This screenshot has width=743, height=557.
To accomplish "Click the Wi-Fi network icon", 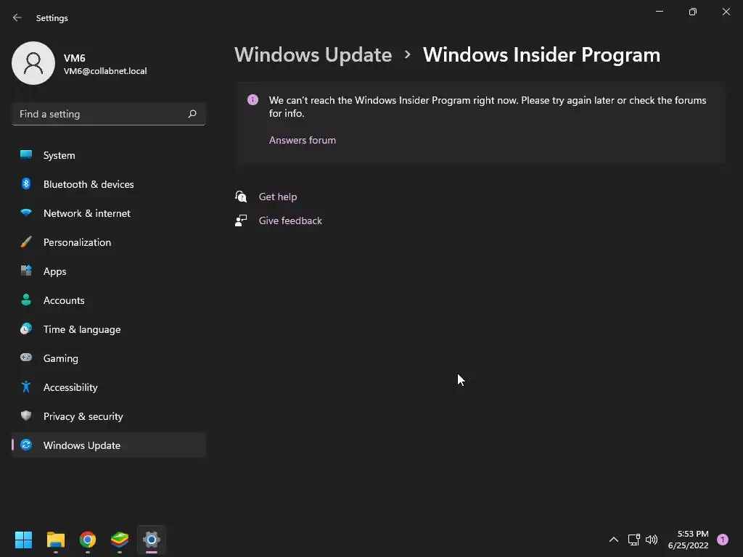I will coord(26,213).
